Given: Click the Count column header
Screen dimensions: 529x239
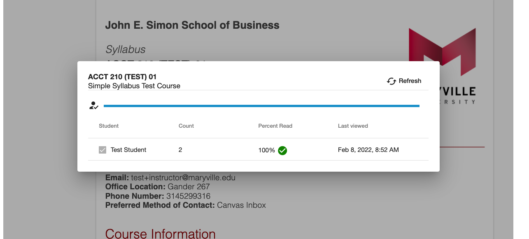Looking at the screenshot, I should point(186,126).
